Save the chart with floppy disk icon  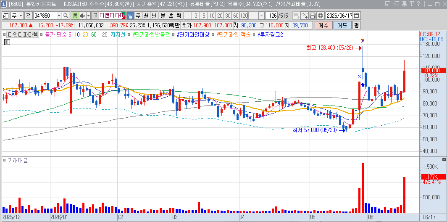(x=313, y=16)
